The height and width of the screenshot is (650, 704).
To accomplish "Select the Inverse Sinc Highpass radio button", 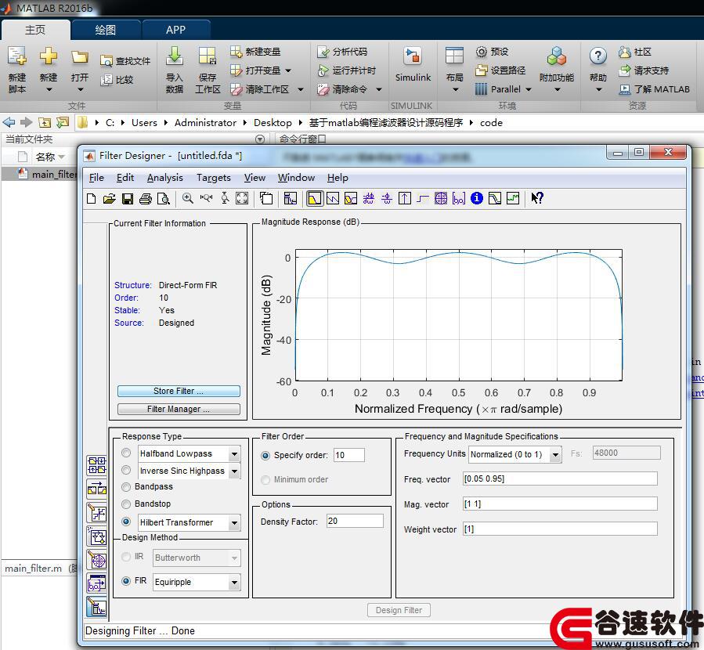I will 126,470.
